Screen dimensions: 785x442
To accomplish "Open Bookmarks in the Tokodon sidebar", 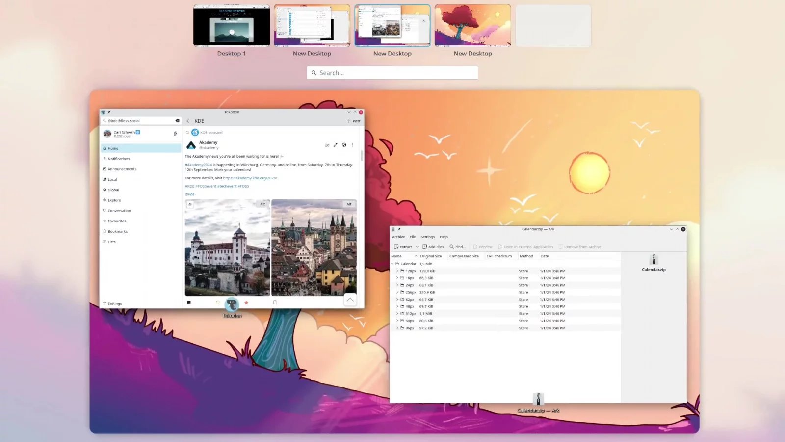I will (141, 231).
